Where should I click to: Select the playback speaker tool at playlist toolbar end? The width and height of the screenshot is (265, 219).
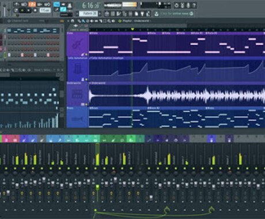click(x=113, y=21)
